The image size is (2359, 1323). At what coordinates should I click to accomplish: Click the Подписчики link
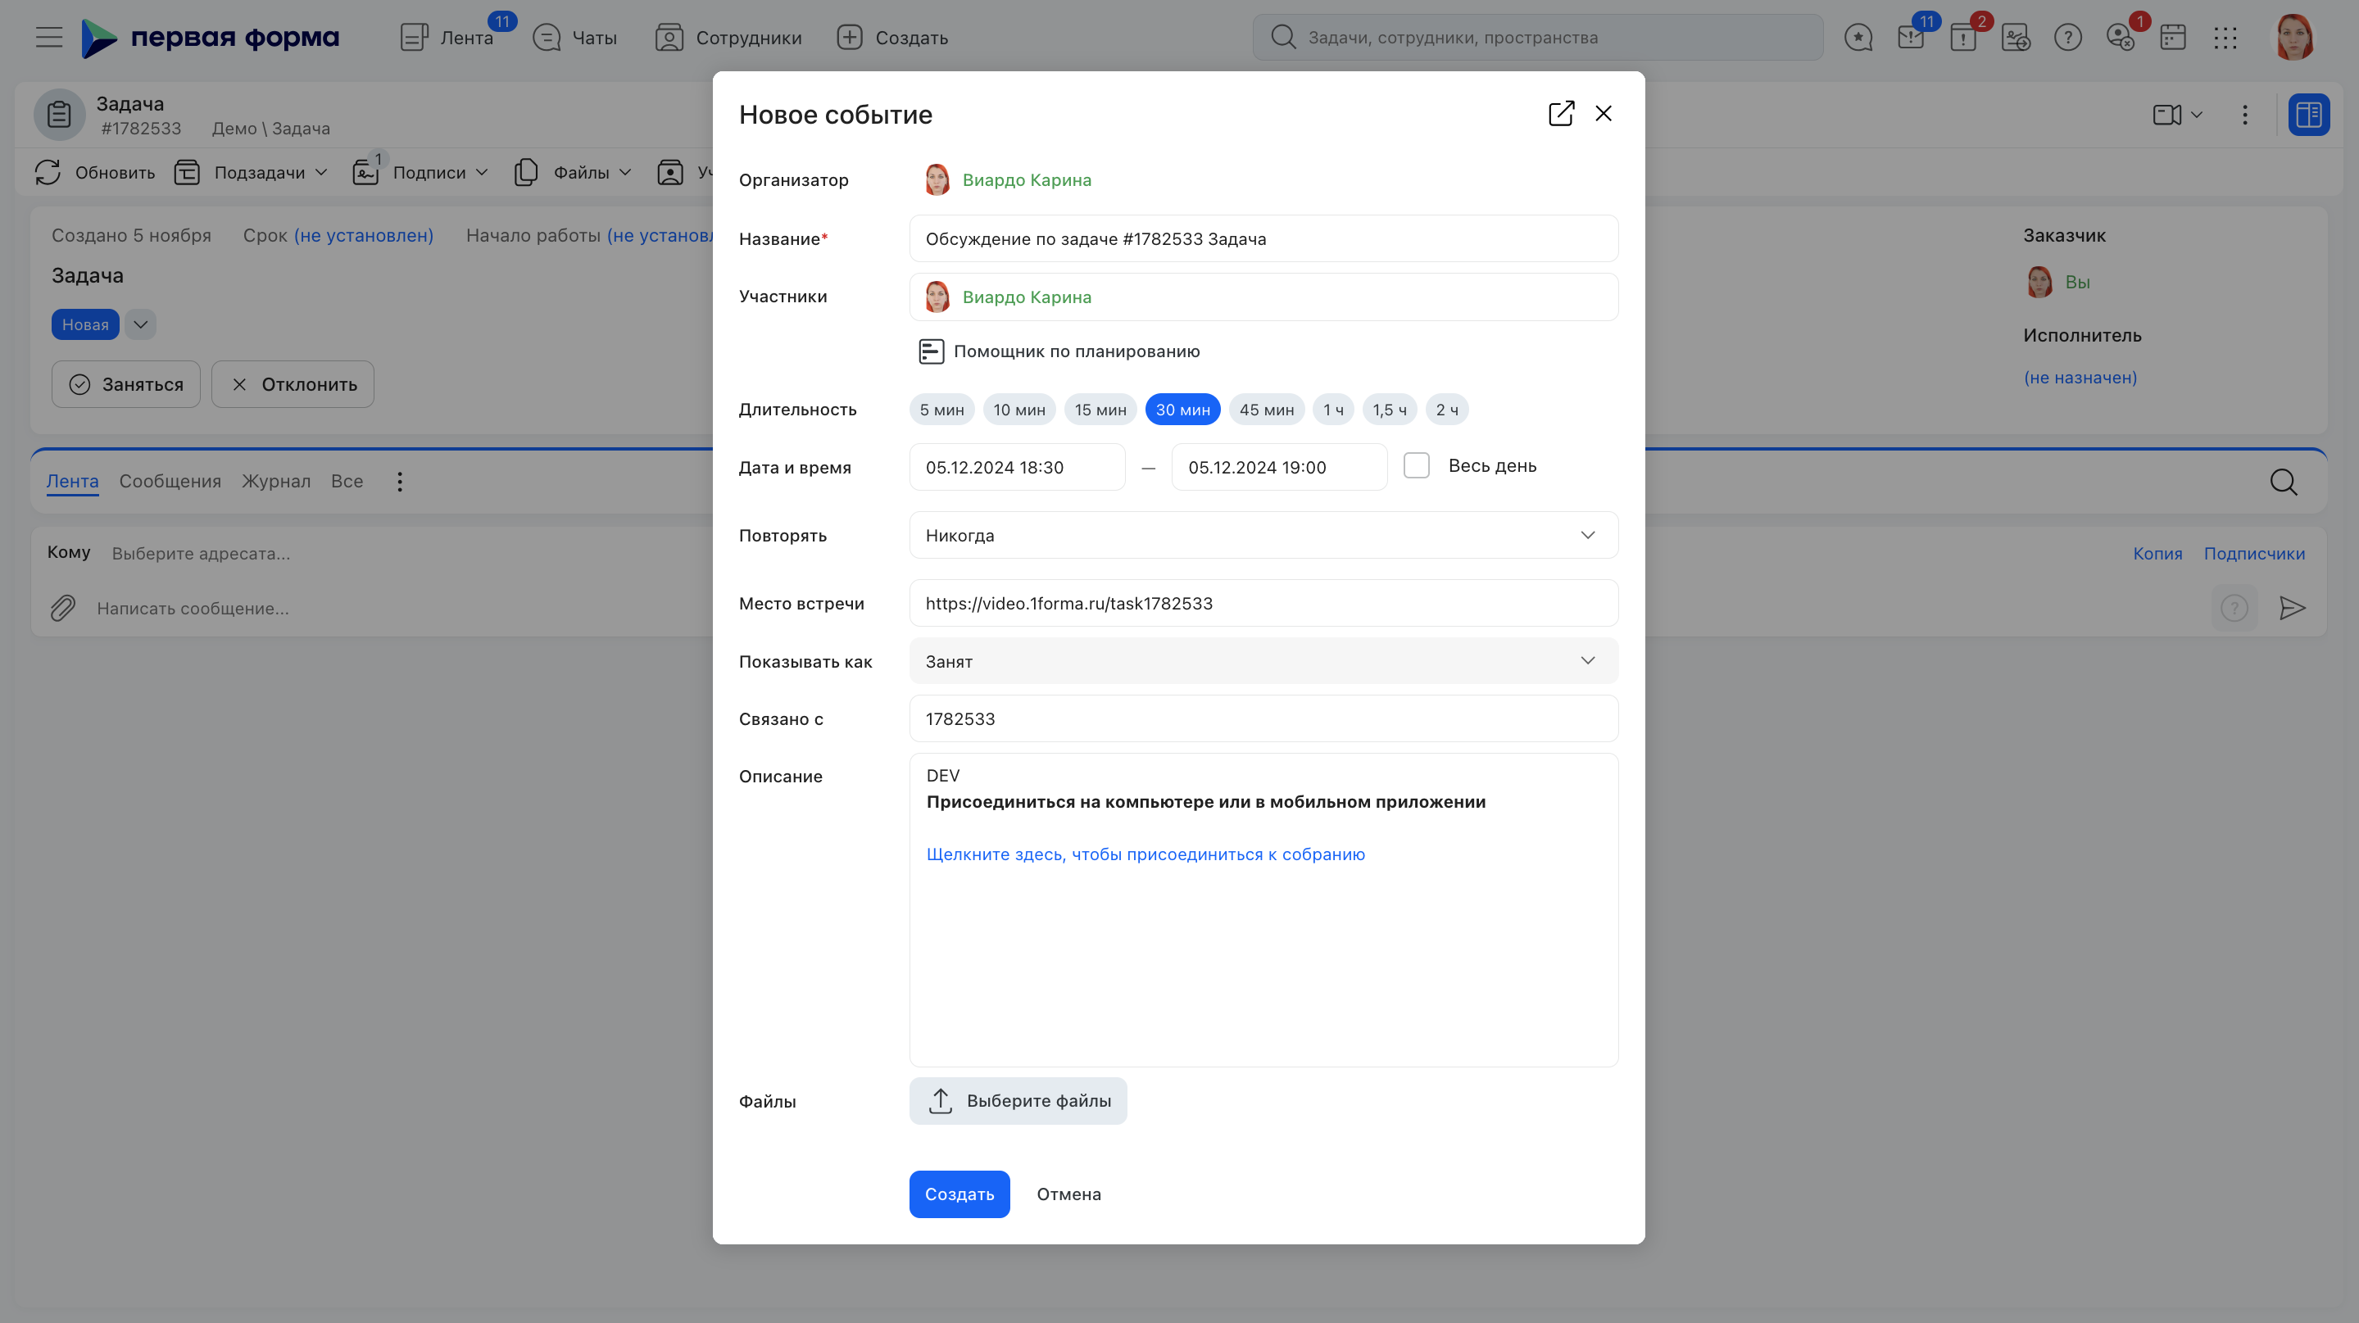(x=2253, y=553)
